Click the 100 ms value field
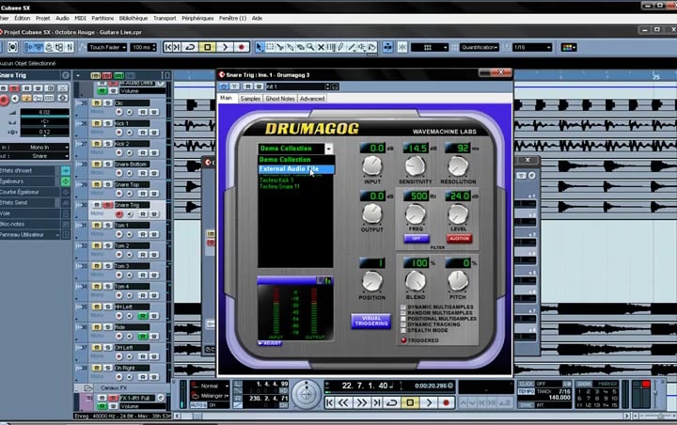 (x=143, y=47)
